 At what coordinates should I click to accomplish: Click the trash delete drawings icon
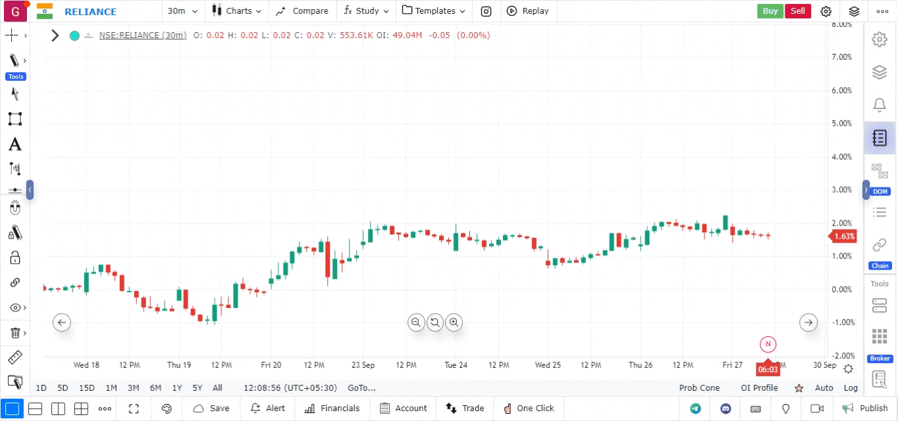14,333
